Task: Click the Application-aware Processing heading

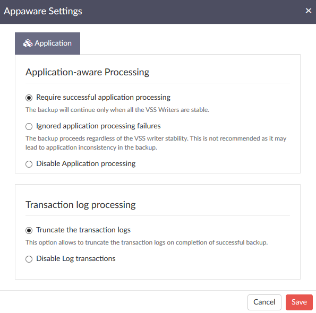Action: 87,72
